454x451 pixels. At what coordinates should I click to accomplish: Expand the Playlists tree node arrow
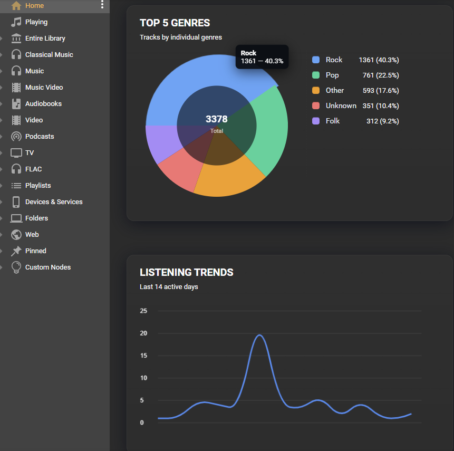pos(2,186)
